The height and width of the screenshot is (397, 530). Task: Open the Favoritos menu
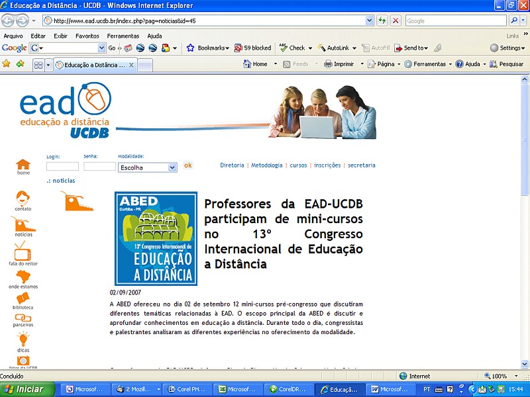pos(87,36)
